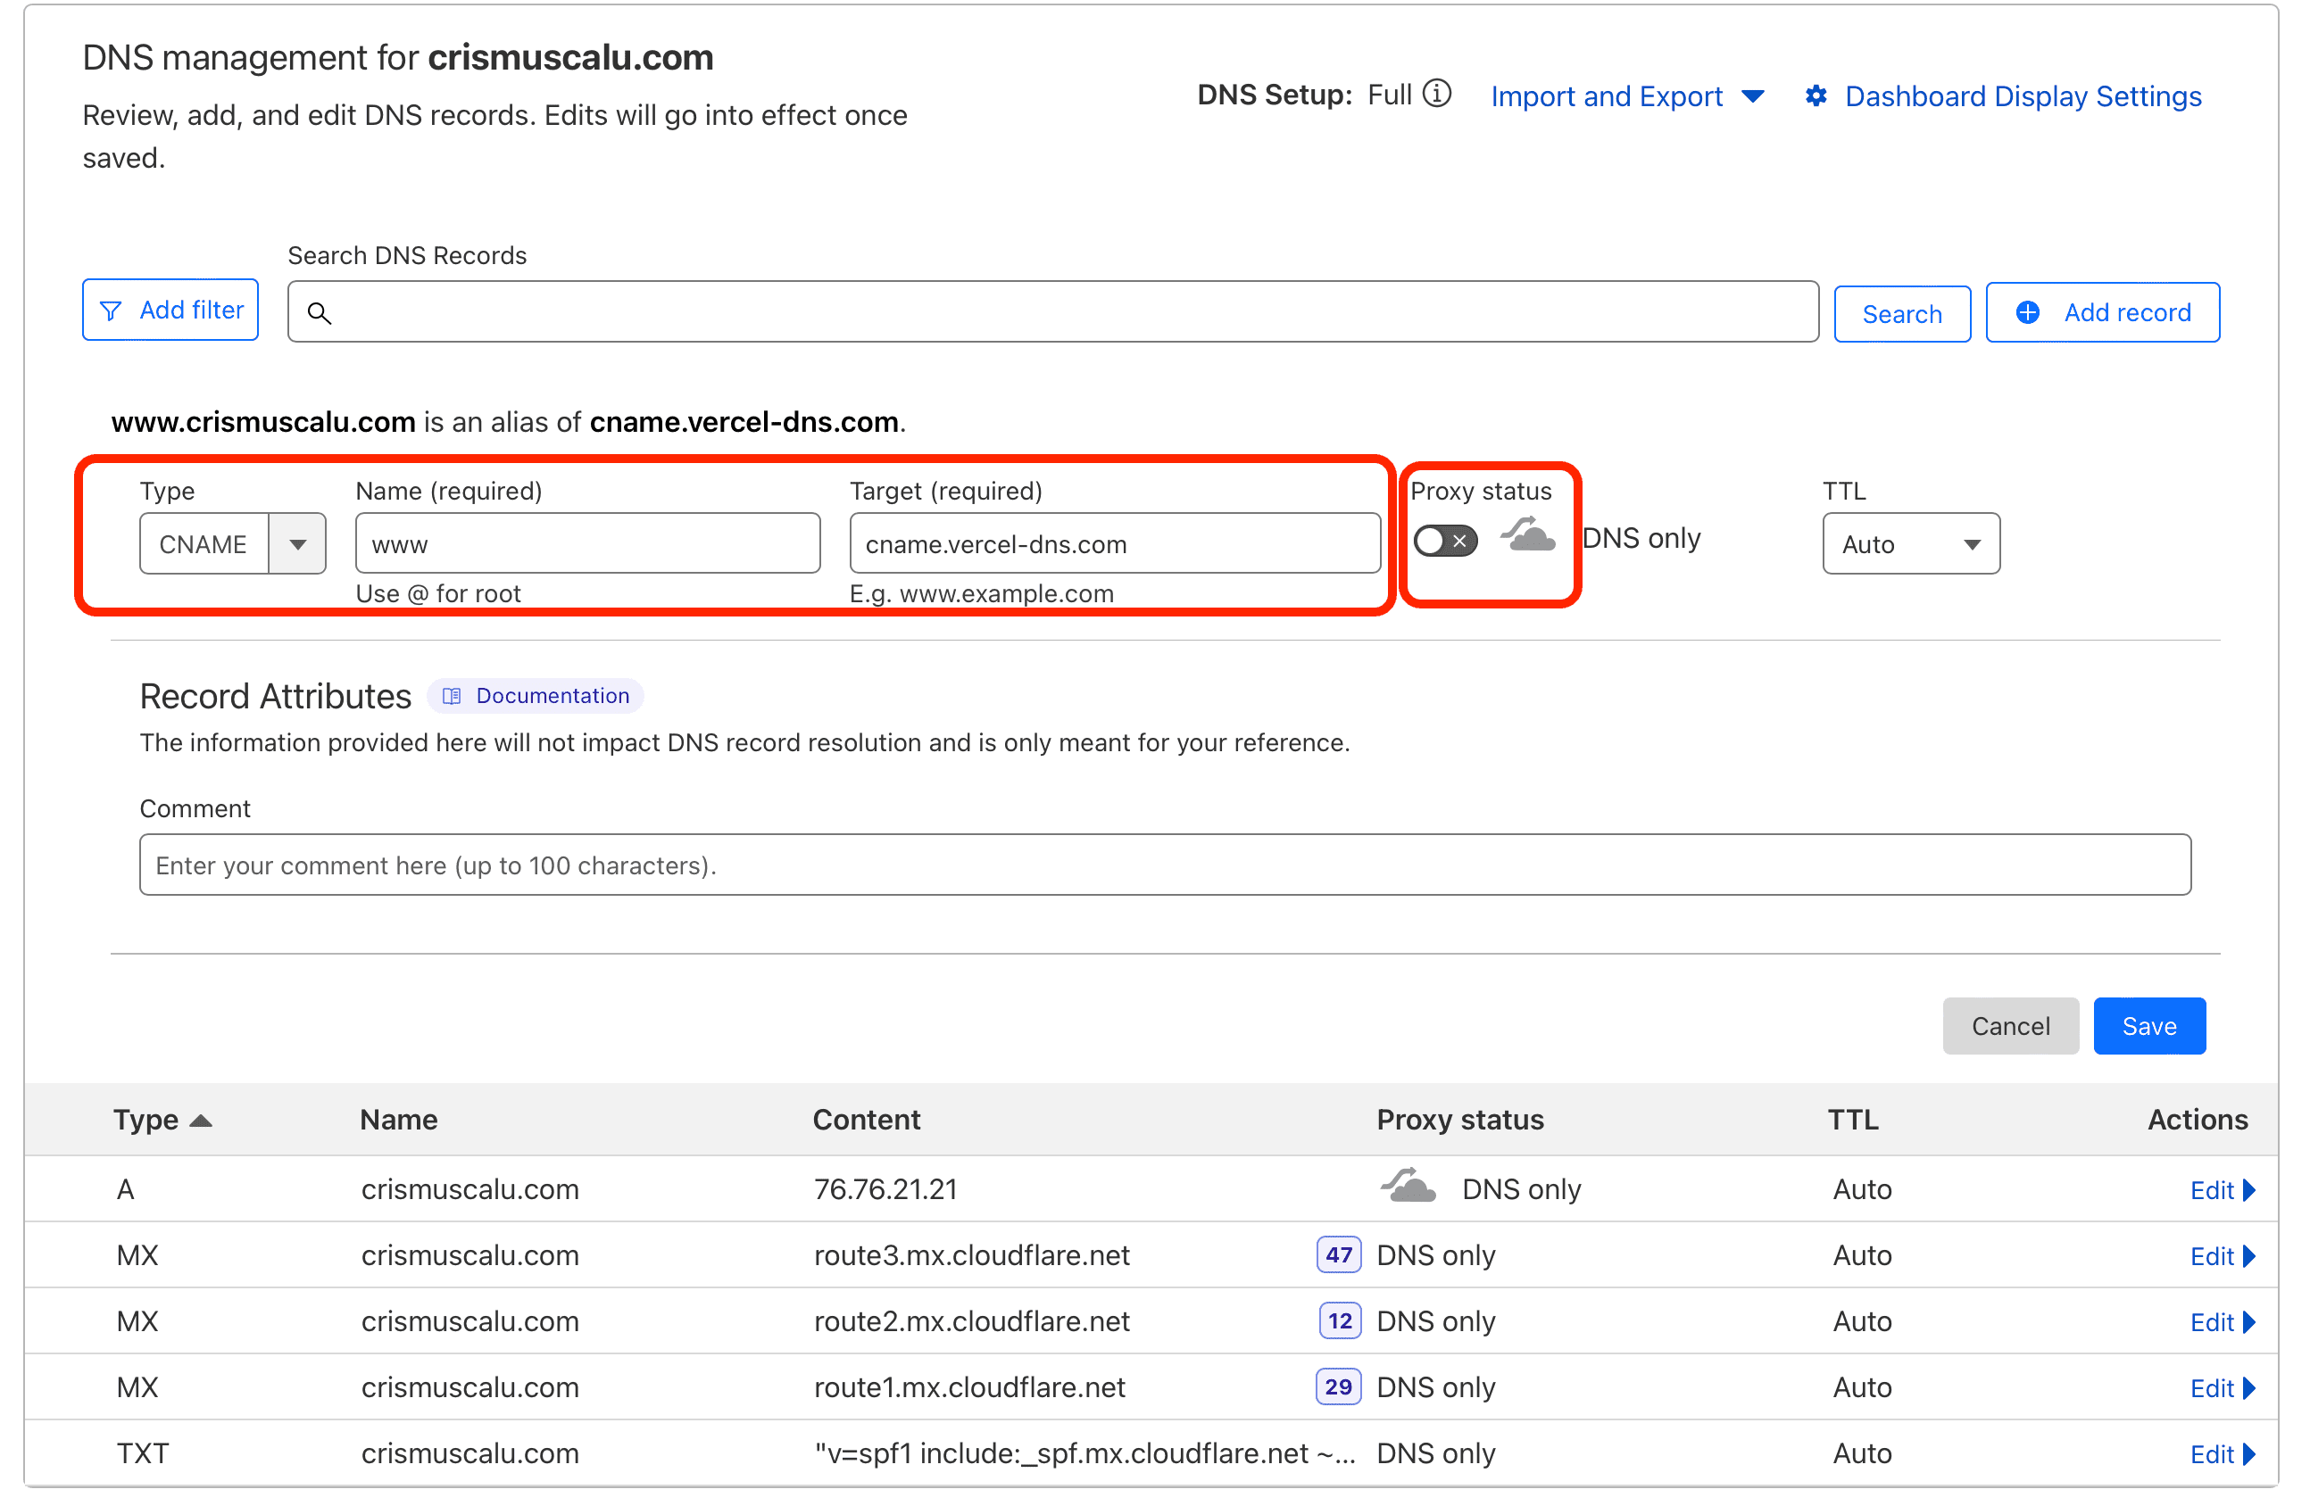
Task: Click the DNS Setup info icon
Action: pyautogui.click(x=1435, y=95)
